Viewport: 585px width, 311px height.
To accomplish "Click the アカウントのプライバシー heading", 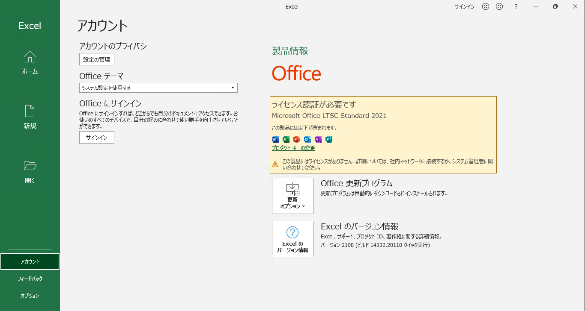I will (x=116, y=46).
